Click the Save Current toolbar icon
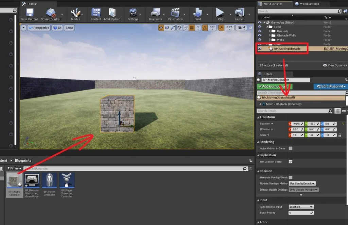 [29, 14]
